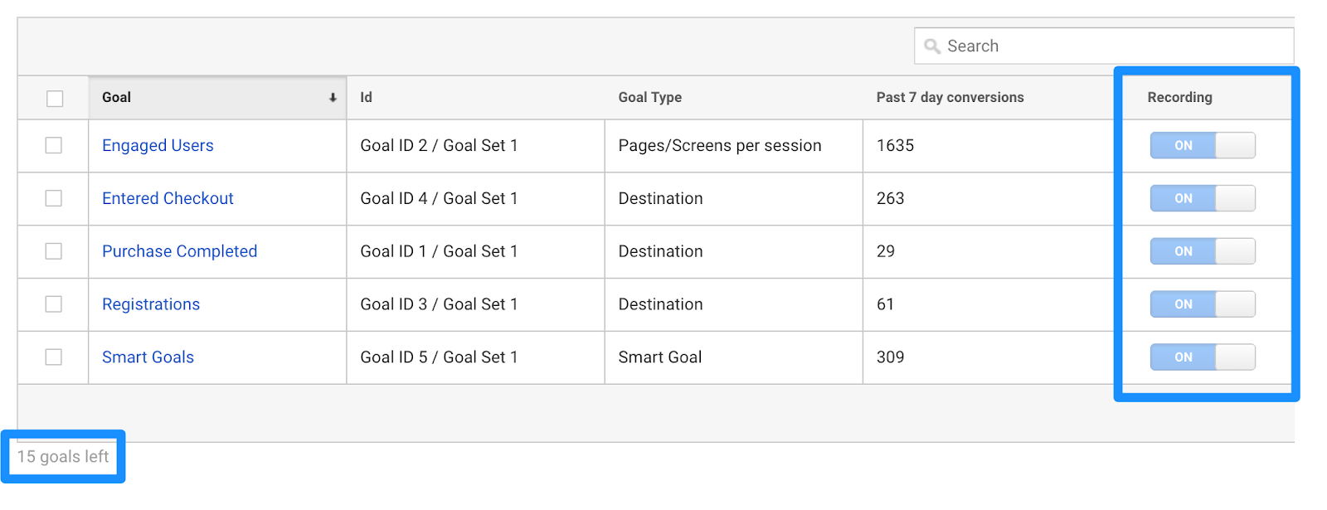Tick the Registrations row checkbox
The height and width of the screenshot is (510, 1327).
point(54,304)
